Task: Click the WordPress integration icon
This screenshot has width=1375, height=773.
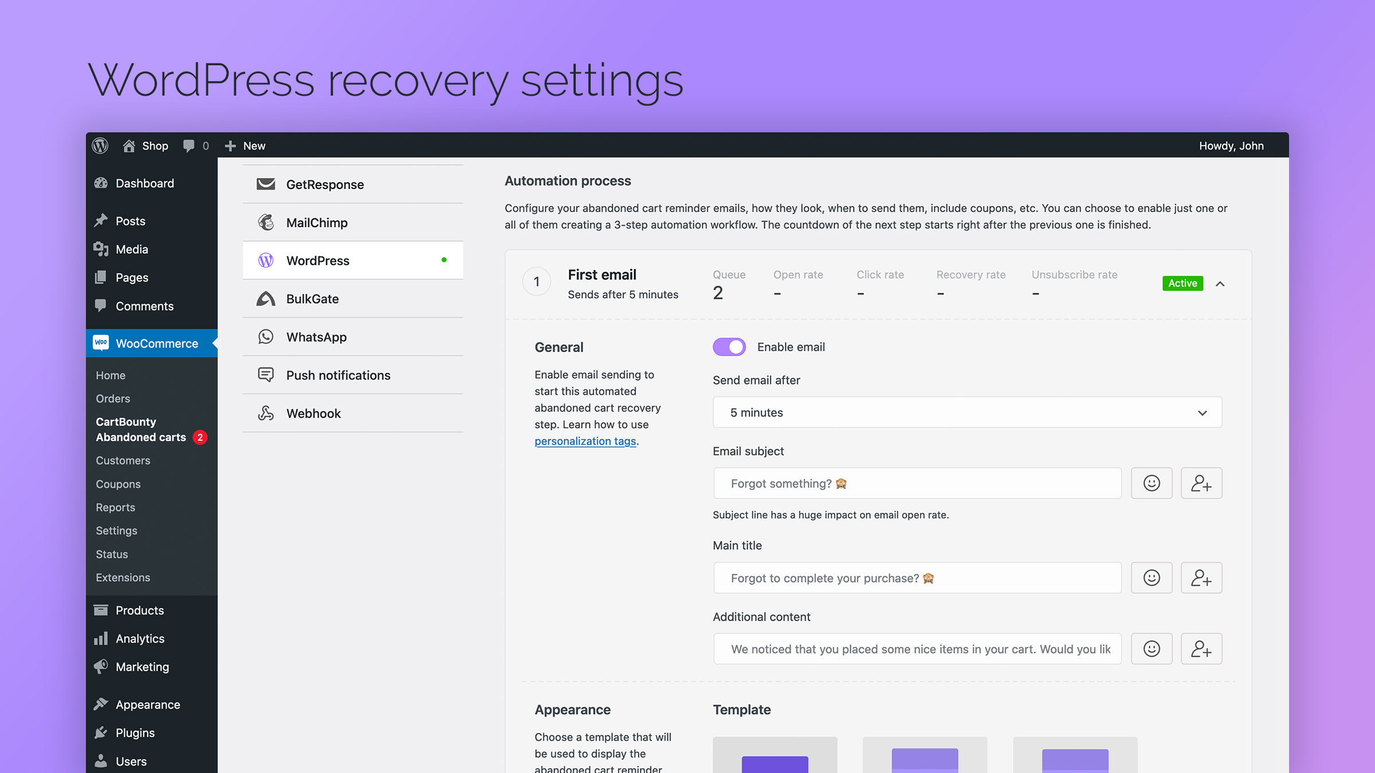Action: click(x=266, y=260)
